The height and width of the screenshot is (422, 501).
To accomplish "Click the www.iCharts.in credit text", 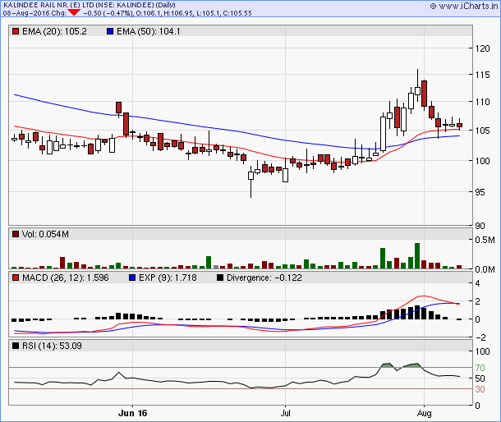I will pyautogui.click(x=468, y=6).
